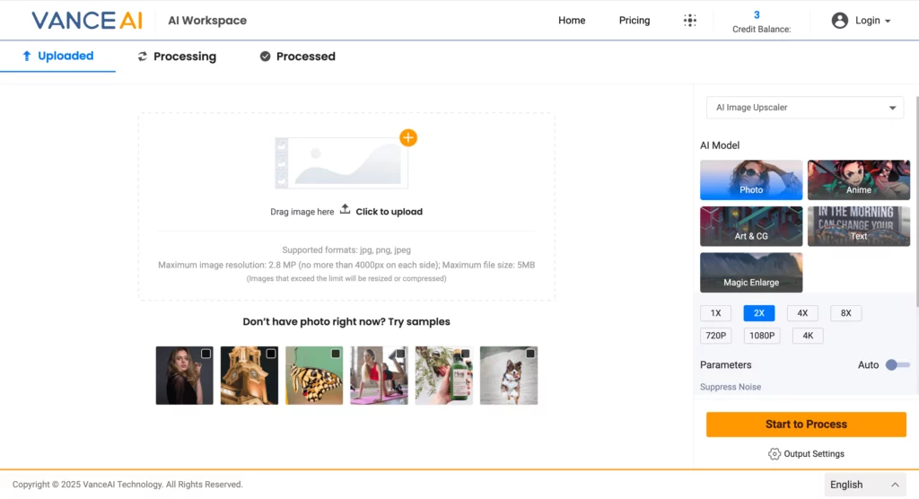Choose 2X upscale factor
The width and height of the screenshot is (919, 499).
pyautogui.click(x=759, y=313)
